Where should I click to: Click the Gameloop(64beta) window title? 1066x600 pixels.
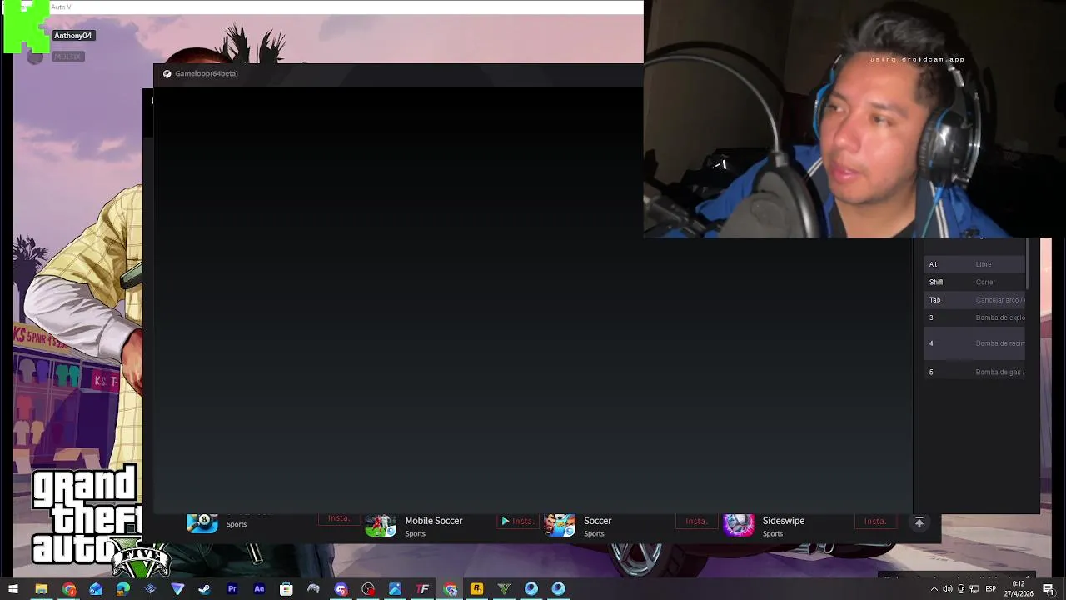[x=207, y=73]
